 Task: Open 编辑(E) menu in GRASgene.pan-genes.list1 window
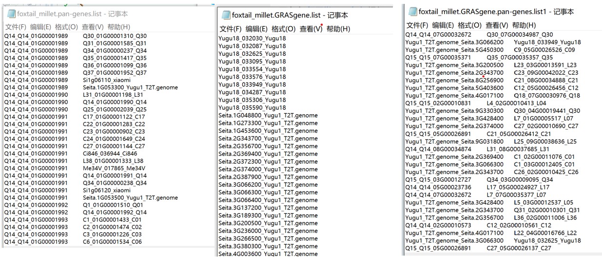click(x=445, y=25)
